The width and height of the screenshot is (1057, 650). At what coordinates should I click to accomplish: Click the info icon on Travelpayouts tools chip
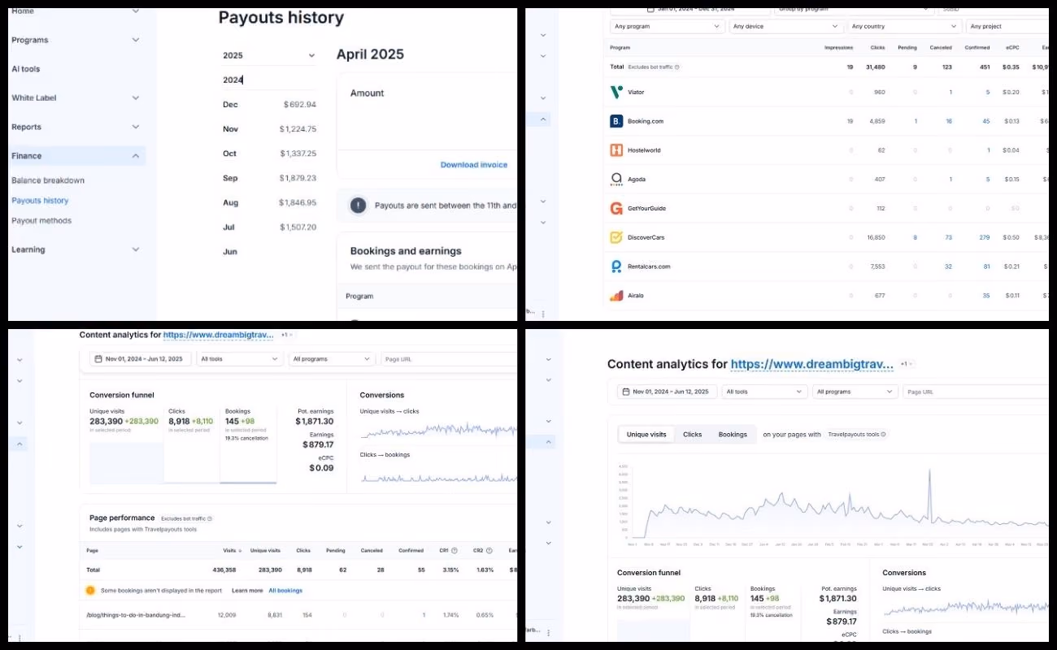884,435
